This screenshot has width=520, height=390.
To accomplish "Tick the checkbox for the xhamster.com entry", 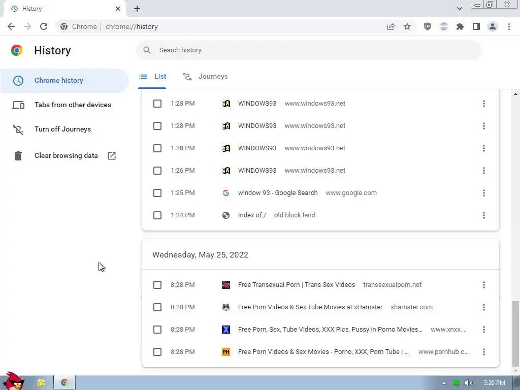I will coord(157,307).
